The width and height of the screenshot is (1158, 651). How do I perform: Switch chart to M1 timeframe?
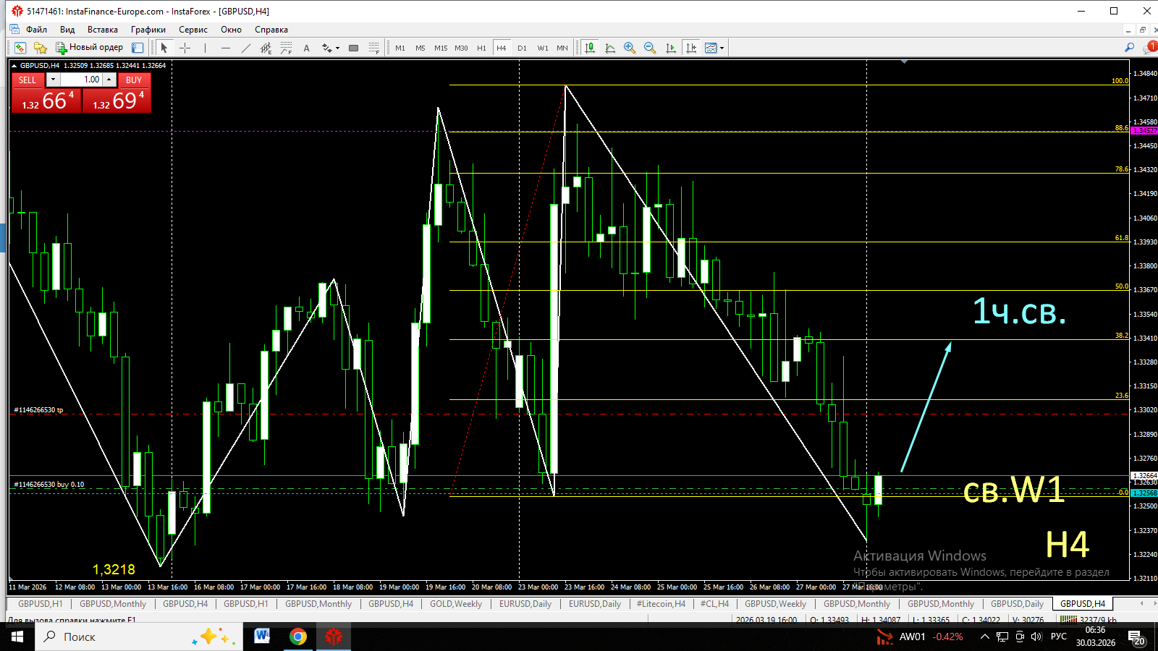pos(400,48)
